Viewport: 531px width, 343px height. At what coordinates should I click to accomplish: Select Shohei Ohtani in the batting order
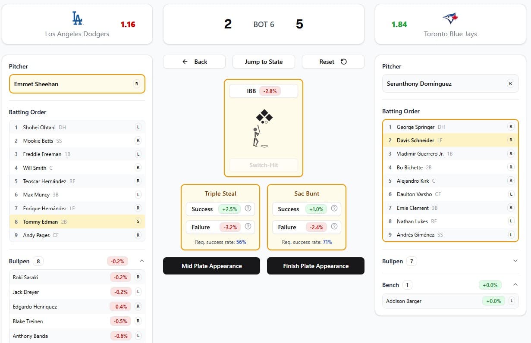[x=40, y=128]
